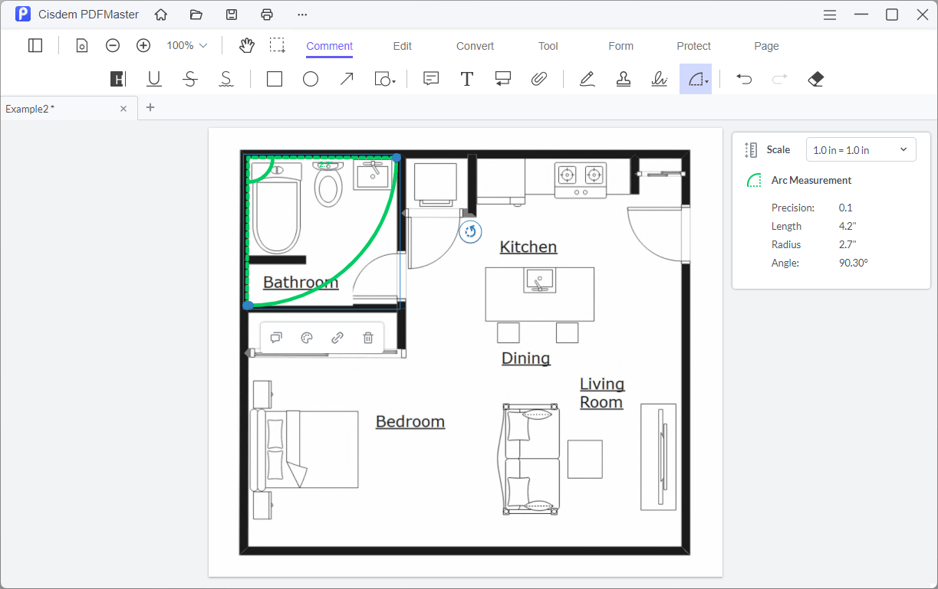The width and height of the screenshot is (938, 589).
Task: Click the Precision value 0.1
Action: tap(846, 208)
